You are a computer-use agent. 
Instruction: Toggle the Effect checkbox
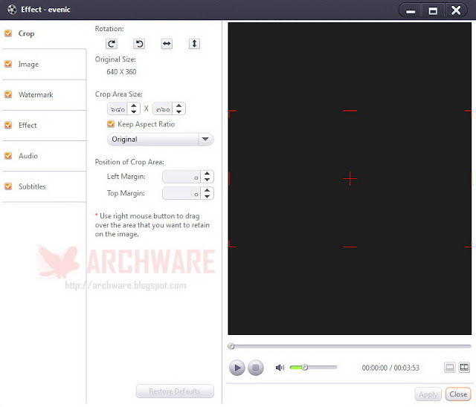click(8, 126)
